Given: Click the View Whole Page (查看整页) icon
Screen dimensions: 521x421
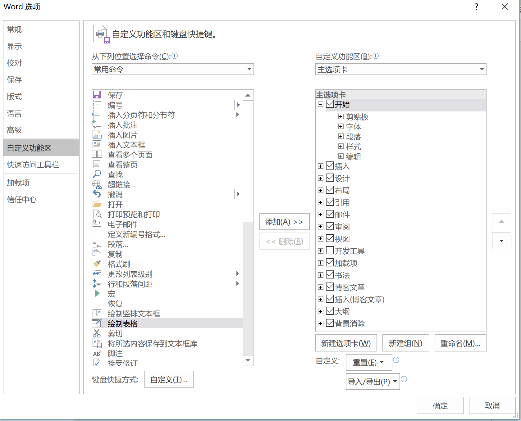Looking at the screenshot, I should click(97, 164).
